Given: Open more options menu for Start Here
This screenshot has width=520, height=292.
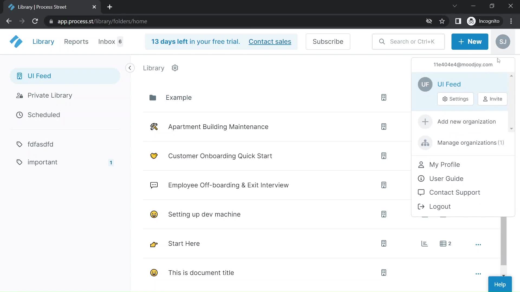Looking at the screenshot, I should (478, 244).
